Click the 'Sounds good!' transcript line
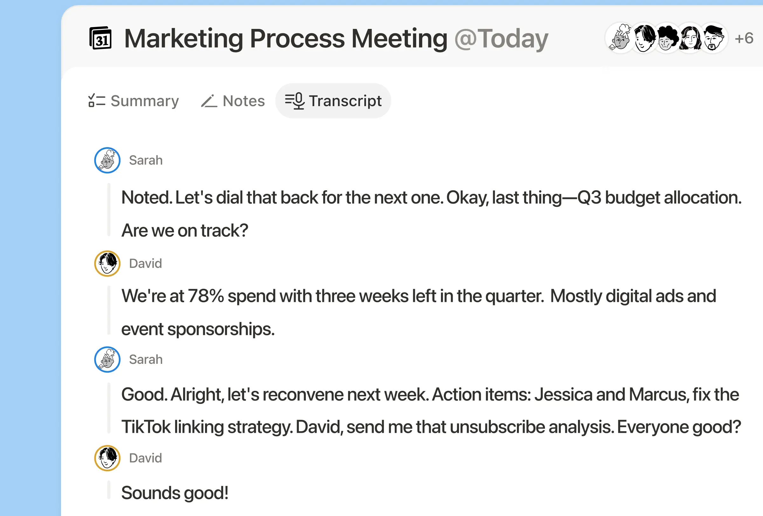 pos(175,493)
